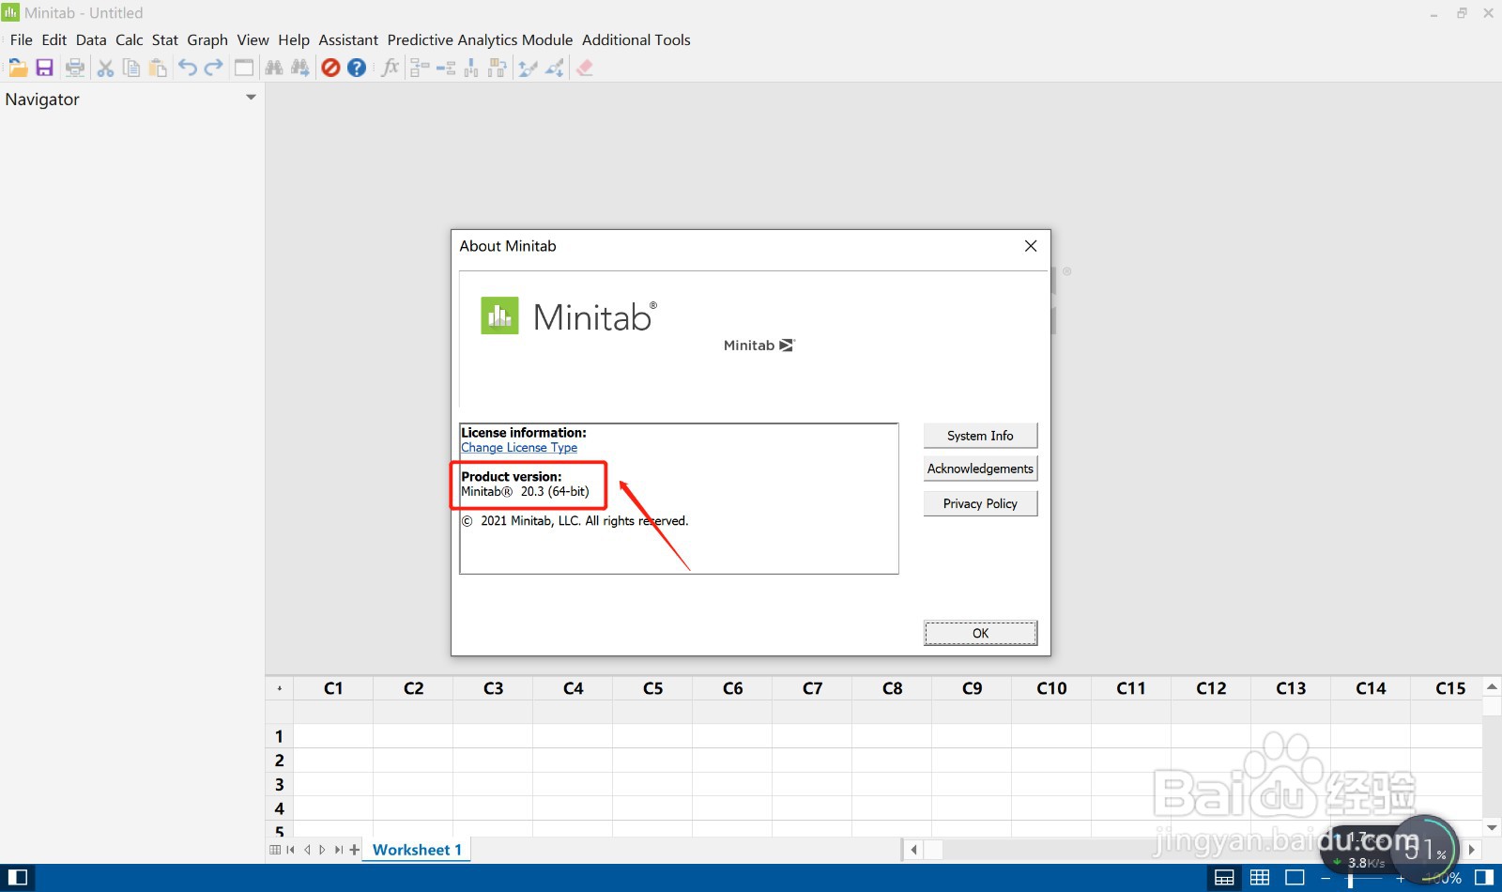The image size is (1502, 892).
Task: Switch to the data-only grid view
Action: pos(1260,878)
